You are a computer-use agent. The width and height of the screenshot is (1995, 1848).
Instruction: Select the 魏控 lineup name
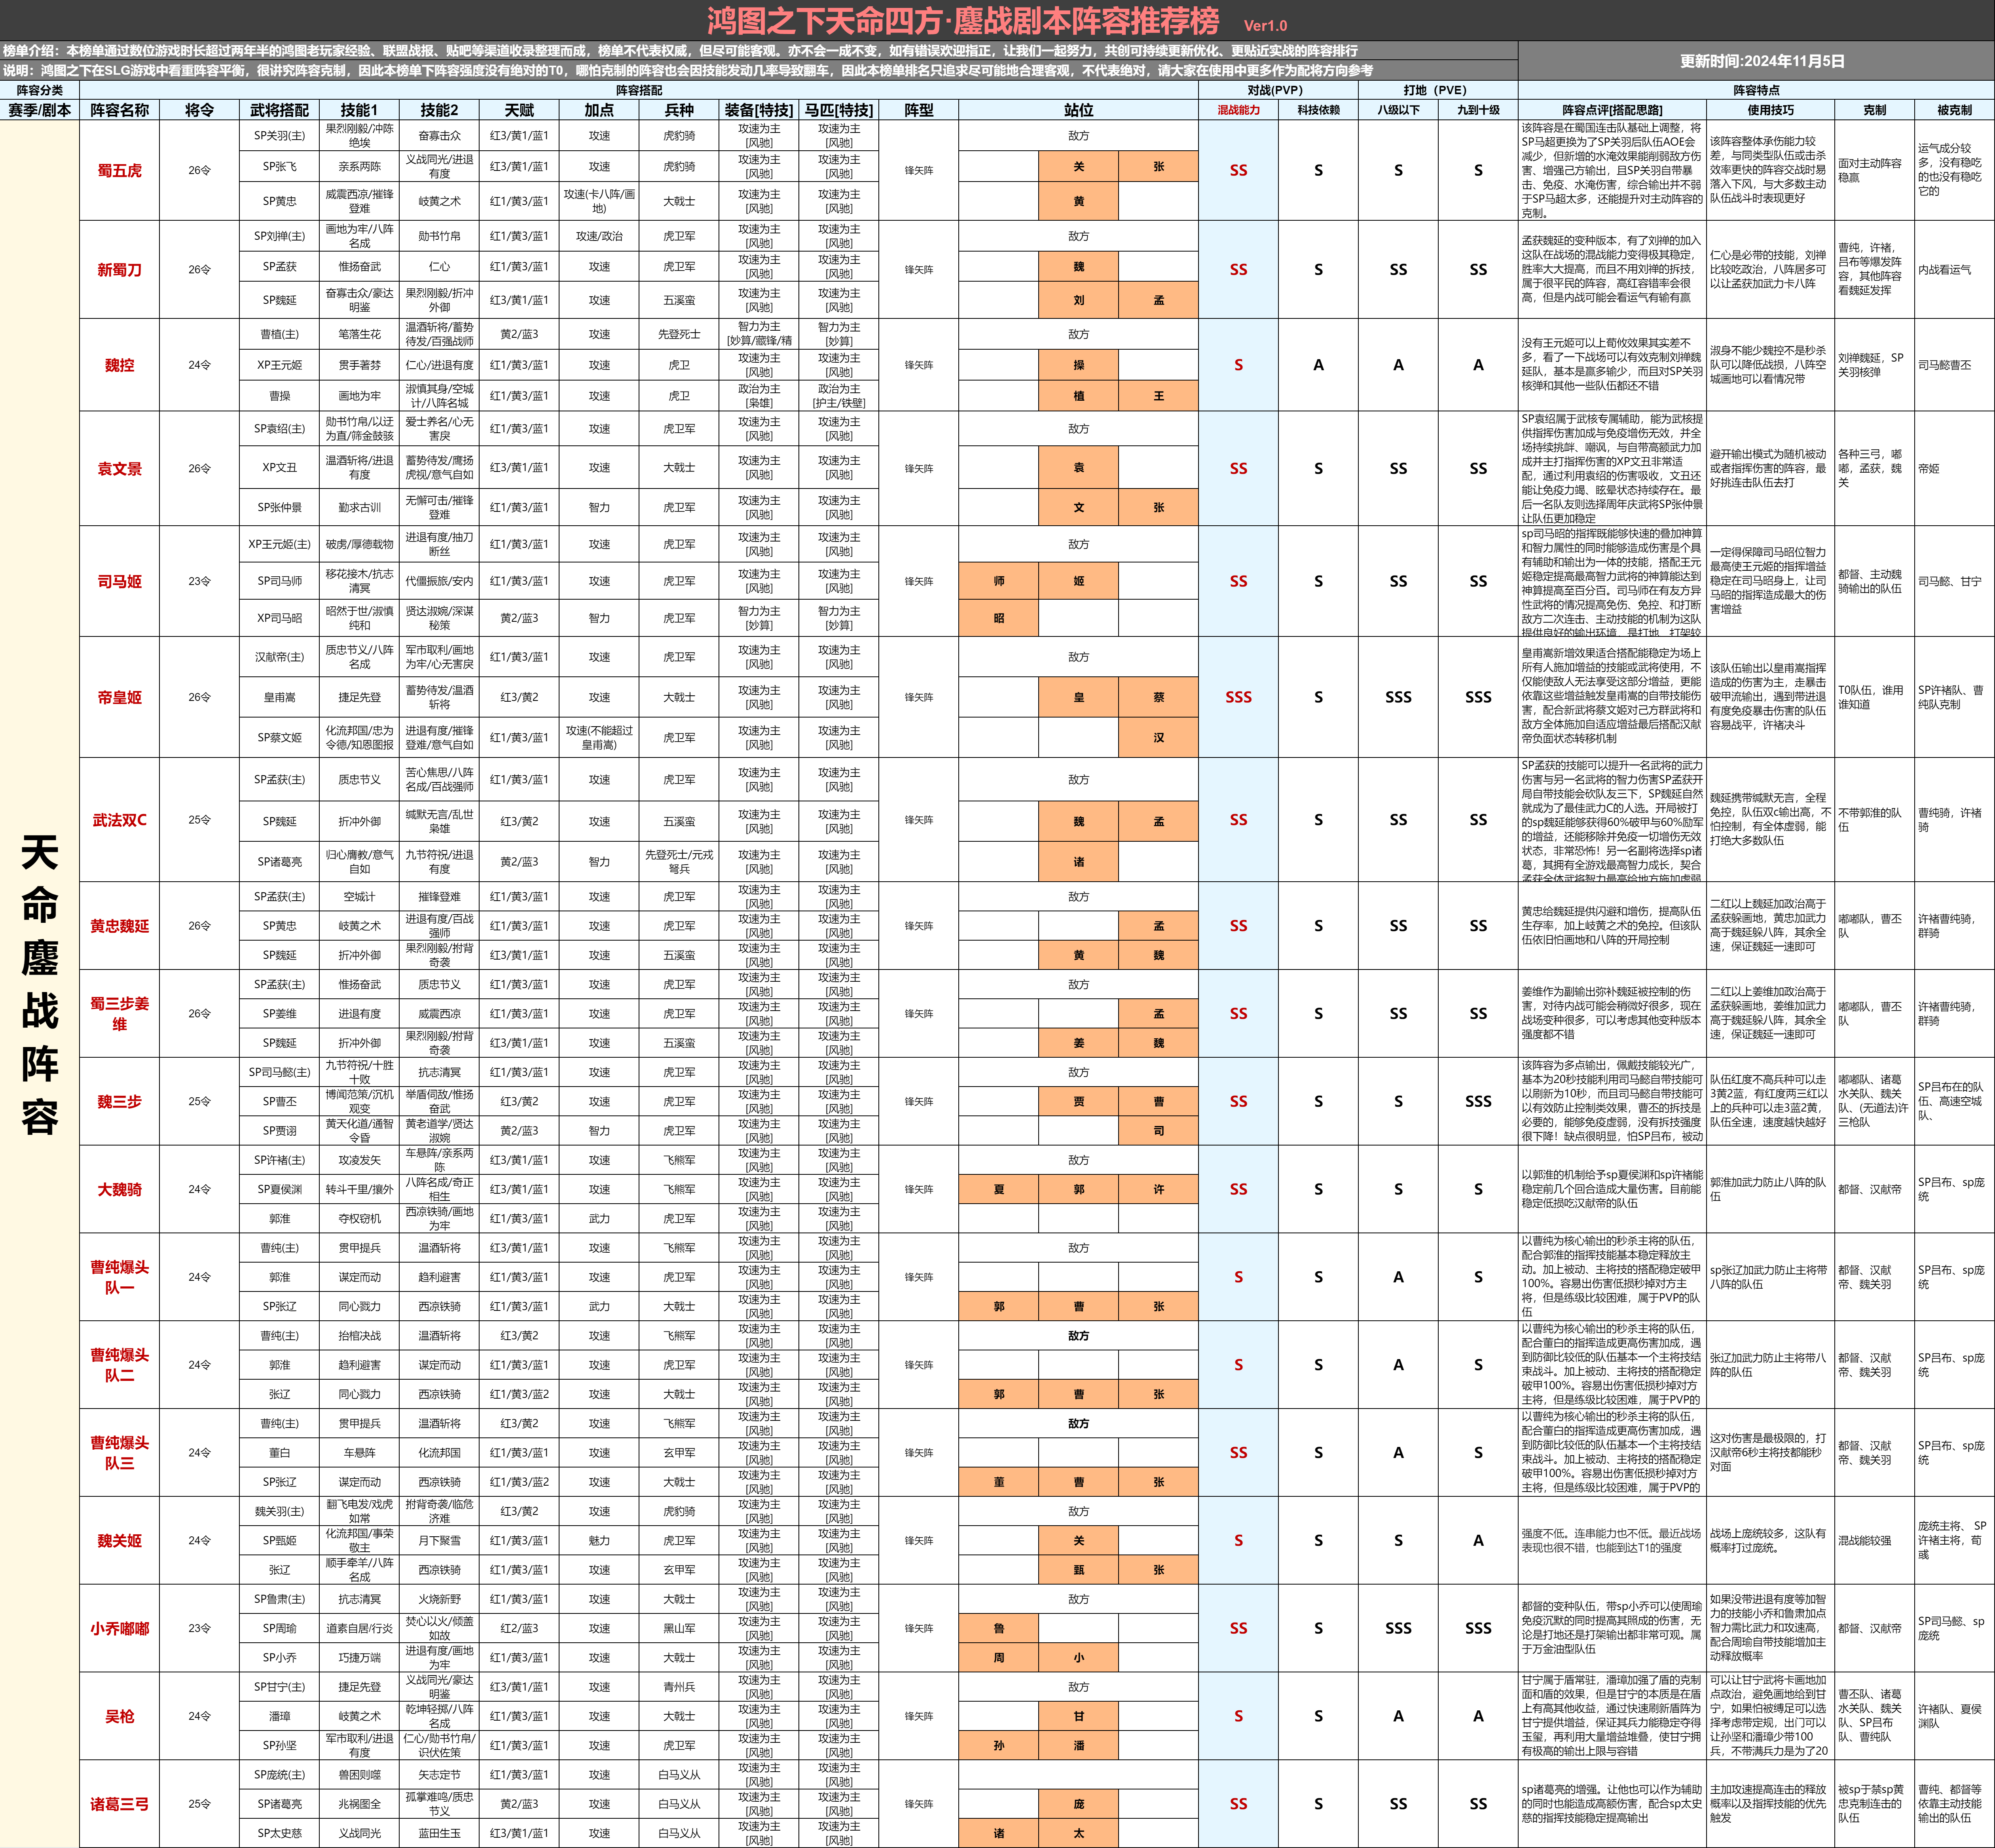click(x=120, y=365)
